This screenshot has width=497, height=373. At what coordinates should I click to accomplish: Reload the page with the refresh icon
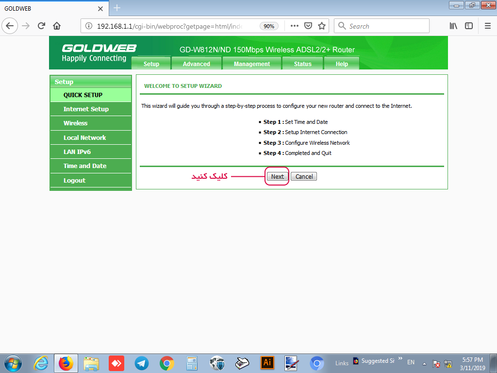click(41, 26)
